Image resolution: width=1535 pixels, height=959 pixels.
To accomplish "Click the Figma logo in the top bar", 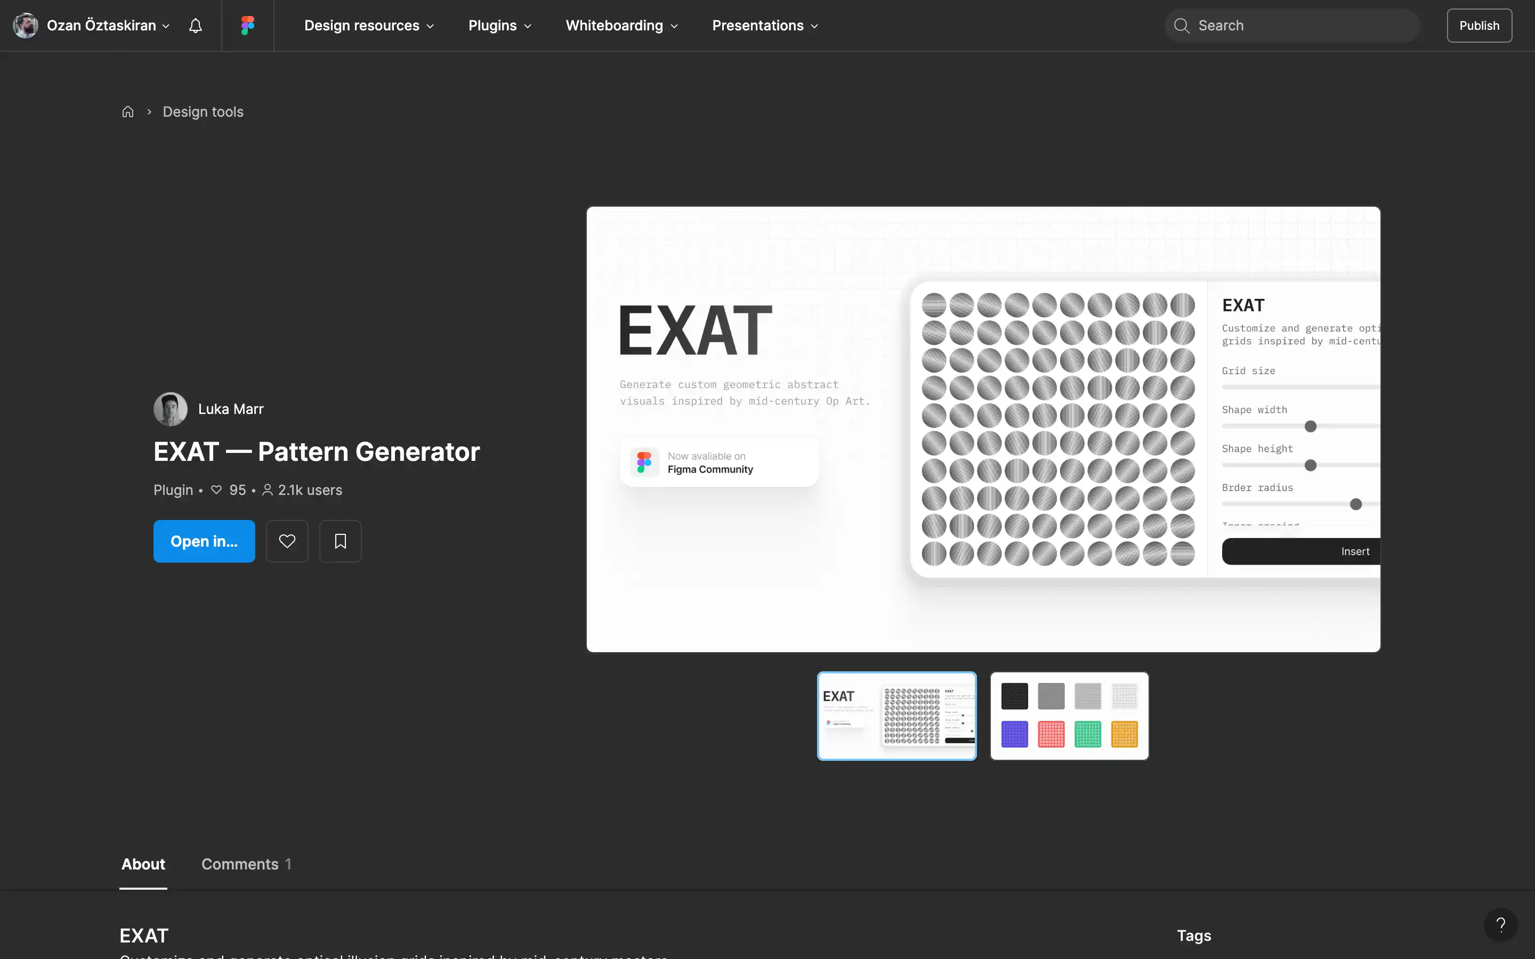I will tap(247, 26).
